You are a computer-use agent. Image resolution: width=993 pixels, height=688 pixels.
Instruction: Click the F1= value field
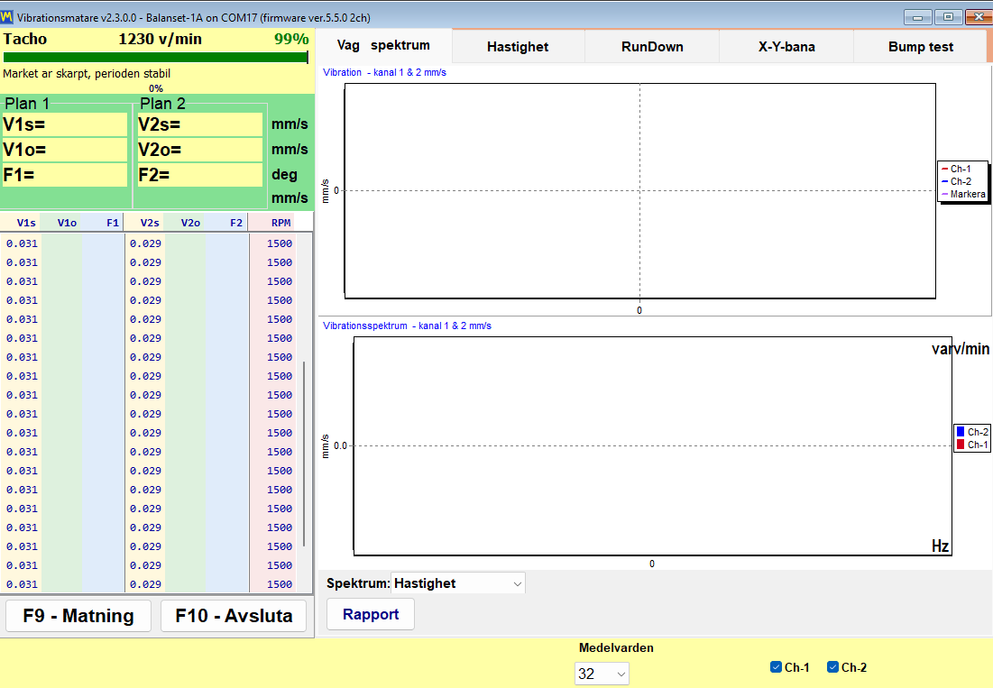pyautogui.click(x=65, y=175)
